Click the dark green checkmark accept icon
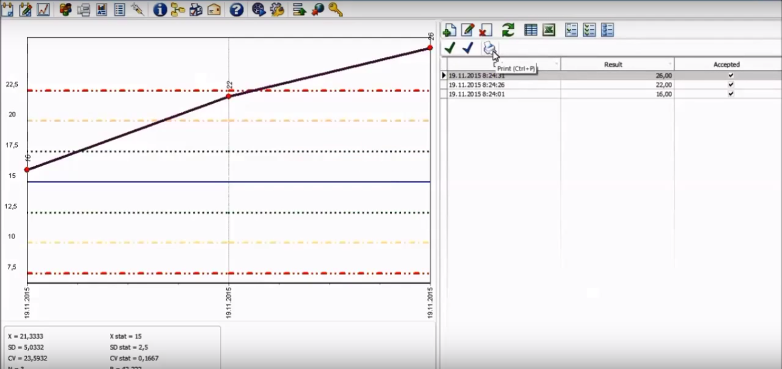The width and height of the screenshot is (782, 369). point(450,48)
